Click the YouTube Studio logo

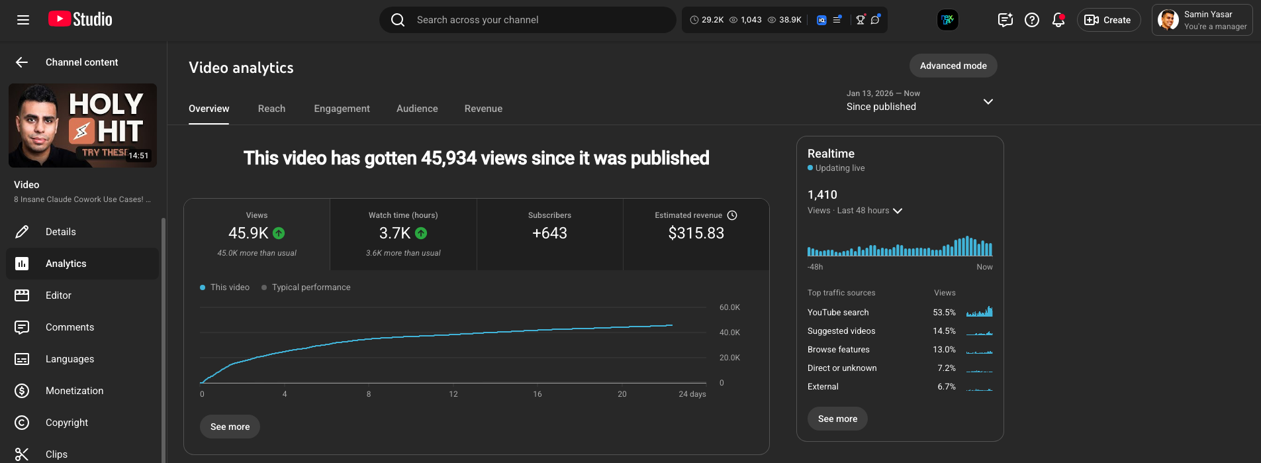80,19
